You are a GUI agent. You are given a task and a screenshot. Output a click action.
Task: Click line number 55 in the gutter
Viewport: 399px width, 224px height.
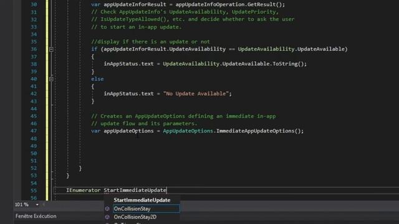34,190
